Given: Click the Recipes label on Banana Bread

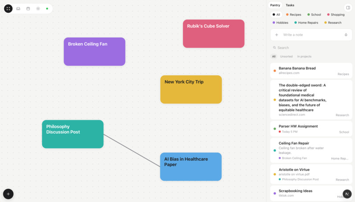Looking at the screenshot, I should pyautogui.click(x=343, y=74).
